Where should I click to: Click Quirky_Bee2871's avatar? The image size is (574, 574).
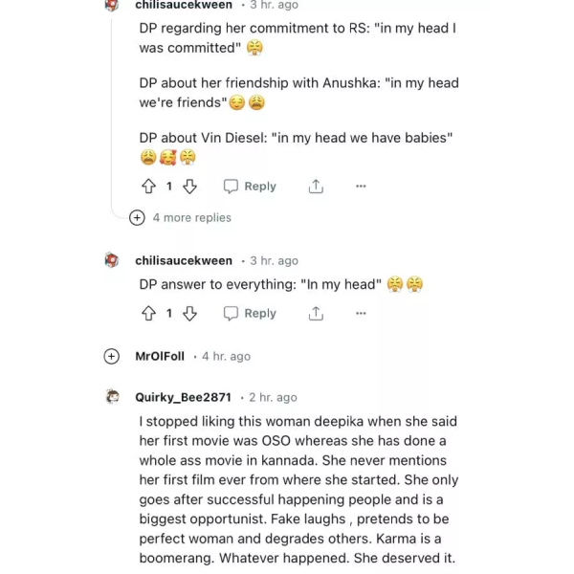tap(112, 397)
